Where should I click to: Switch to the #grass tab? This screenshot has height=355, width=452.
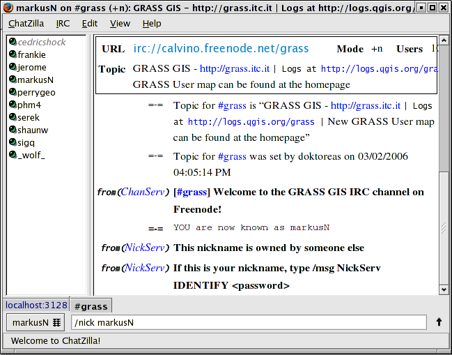point(91,306)
